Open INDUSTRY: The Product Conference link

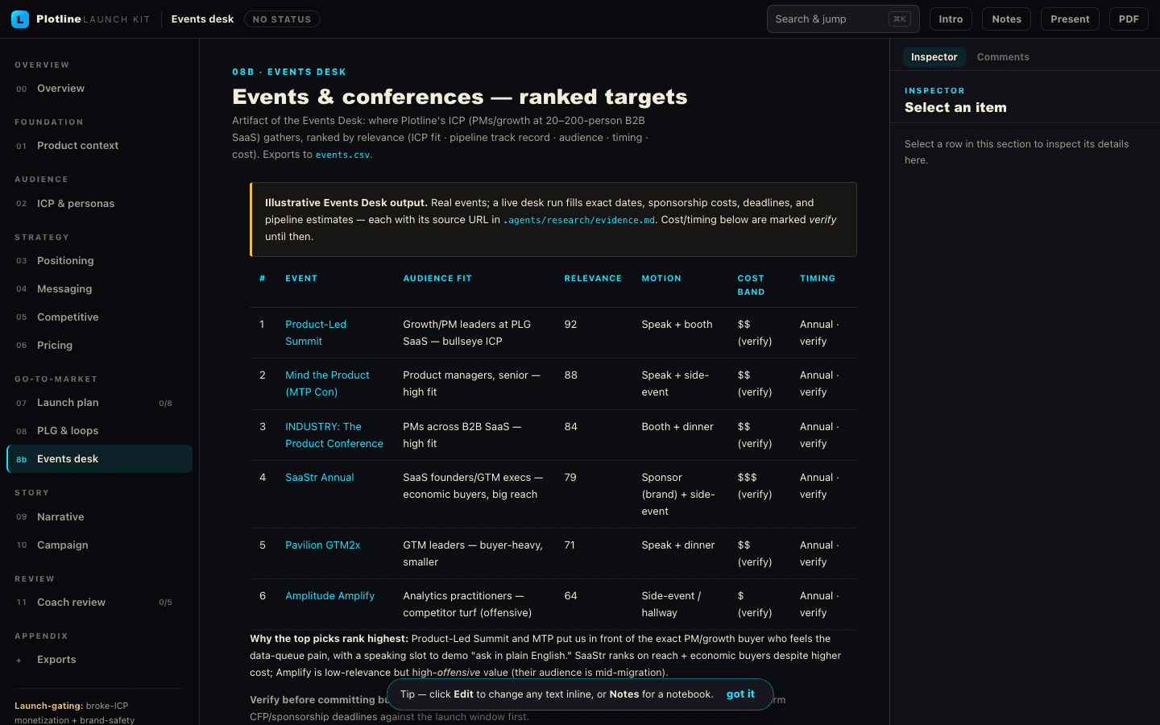coord(334,435)
